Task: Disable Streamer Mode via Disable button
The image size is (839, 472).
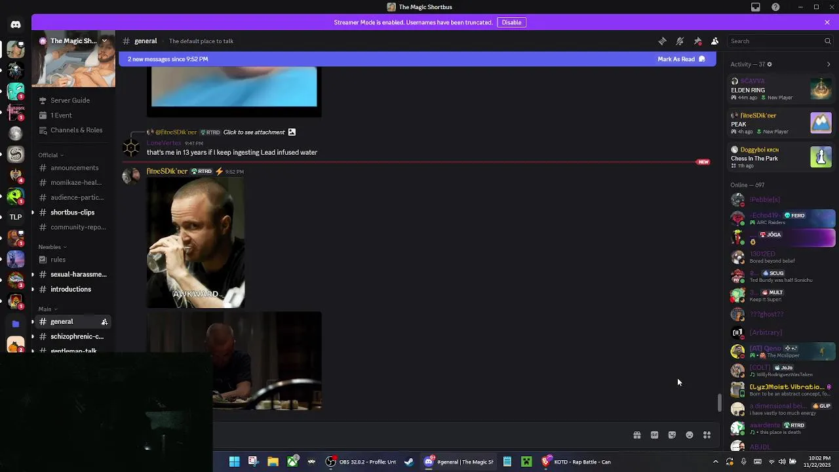Action: (x=511, y=22)
